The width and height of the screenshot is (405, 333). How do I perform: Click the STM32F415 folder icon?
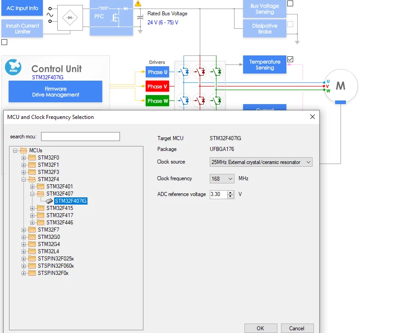tap(41, 208)
